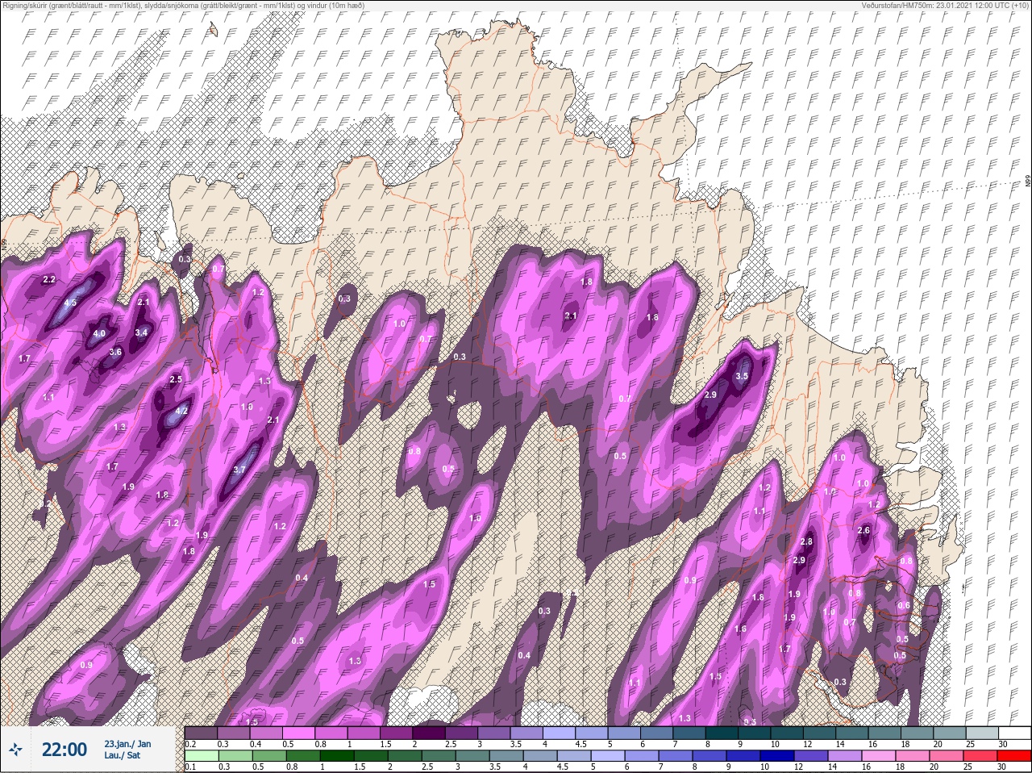1032x773 pixels.
Task: Click the 2.2 precipitation value on the map
Action: coord(49,280)
